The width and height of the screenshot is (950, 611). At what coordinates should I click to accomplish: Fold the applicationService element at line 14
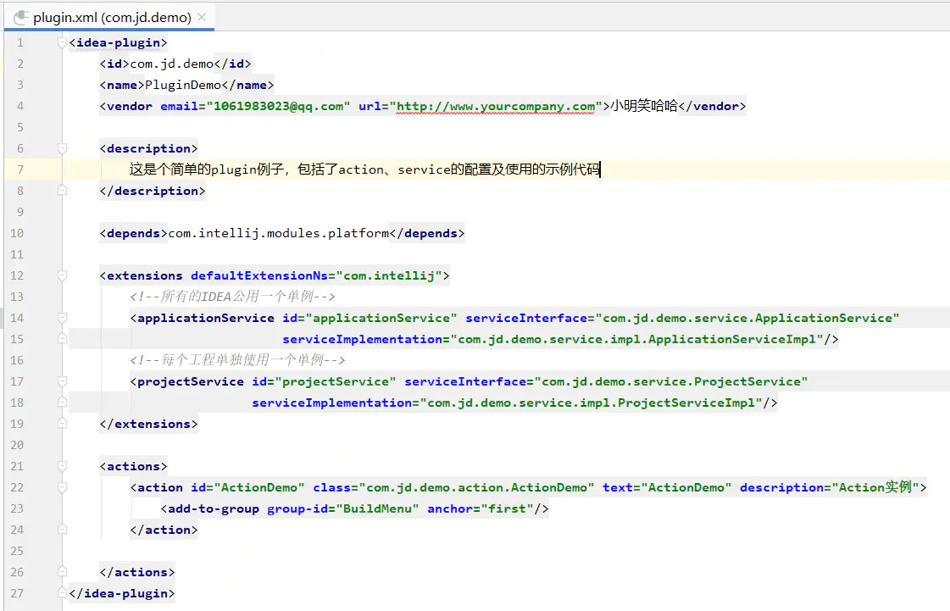pos(62,318)
